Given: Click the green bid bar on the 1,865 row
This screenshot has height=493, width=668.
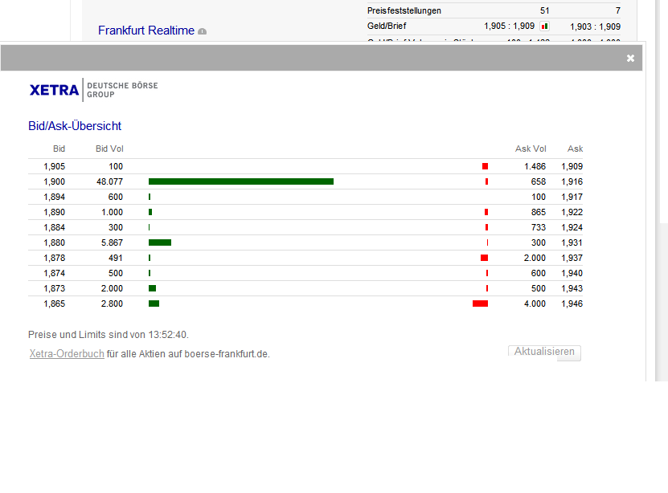Looking at the screenshot, I should pyautogui.click(x=153, y=304).
